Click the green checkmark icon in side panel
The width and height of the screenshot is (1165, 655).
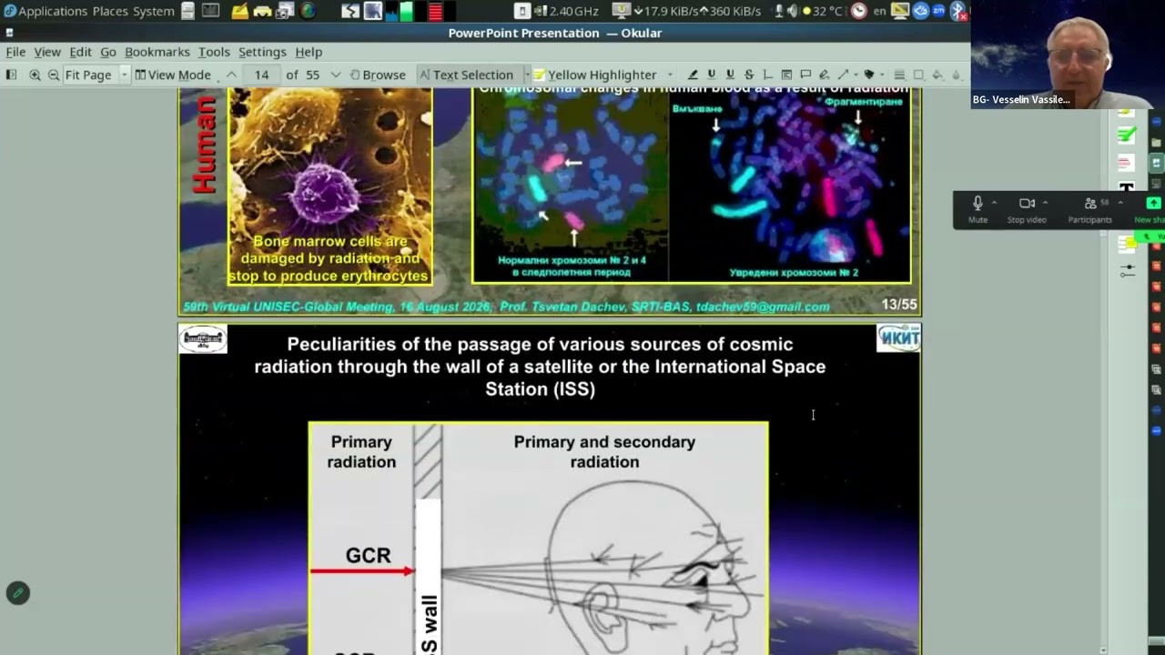1127,135
